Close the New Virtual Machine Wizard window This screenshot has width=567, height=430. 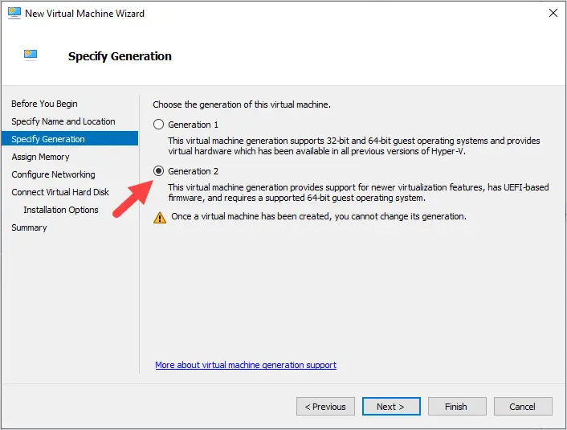[553, 13]
